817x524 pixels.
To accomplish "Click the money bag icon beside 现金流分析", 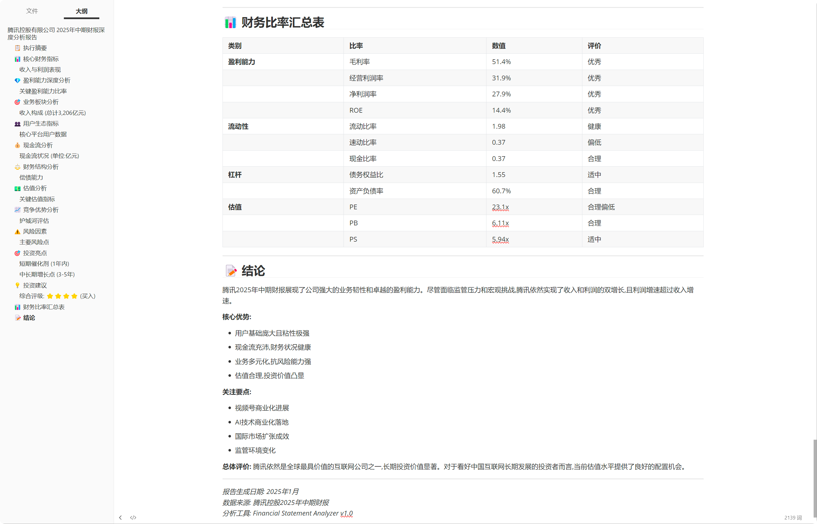I will (x=17, y=145).
